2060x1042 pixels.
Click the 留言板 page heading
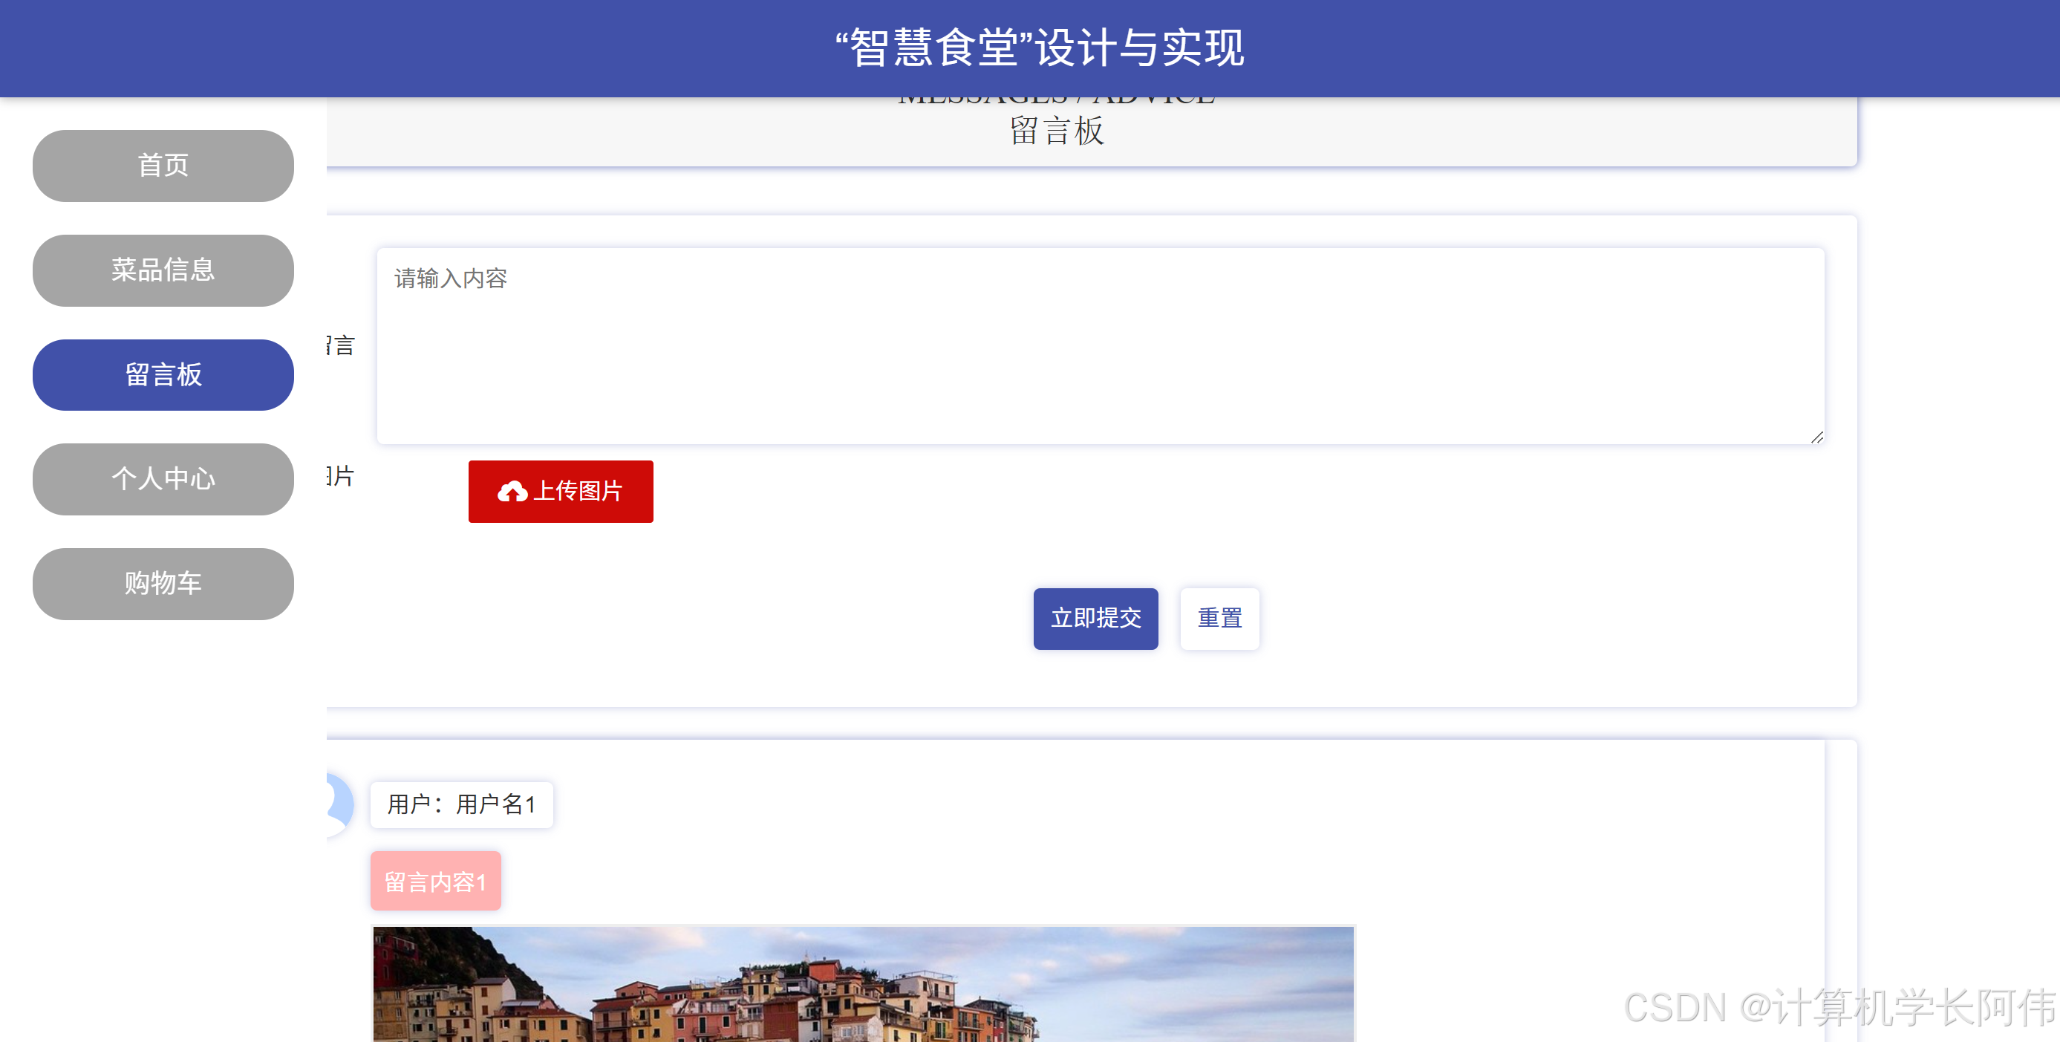coord(1057,131)
